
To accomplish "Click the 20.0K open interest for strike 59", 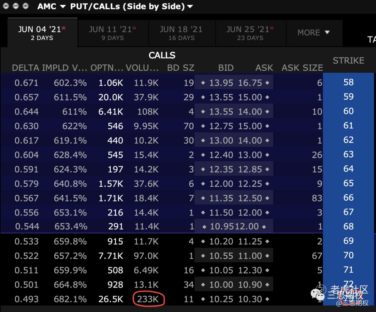I will 111,97.
